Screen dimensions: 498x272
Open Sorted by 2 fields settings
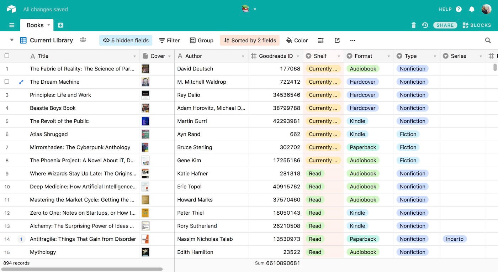pos(250,40)
